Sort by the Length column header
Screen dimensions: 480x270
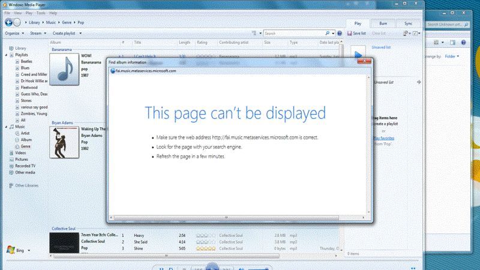tap(185, 43)
